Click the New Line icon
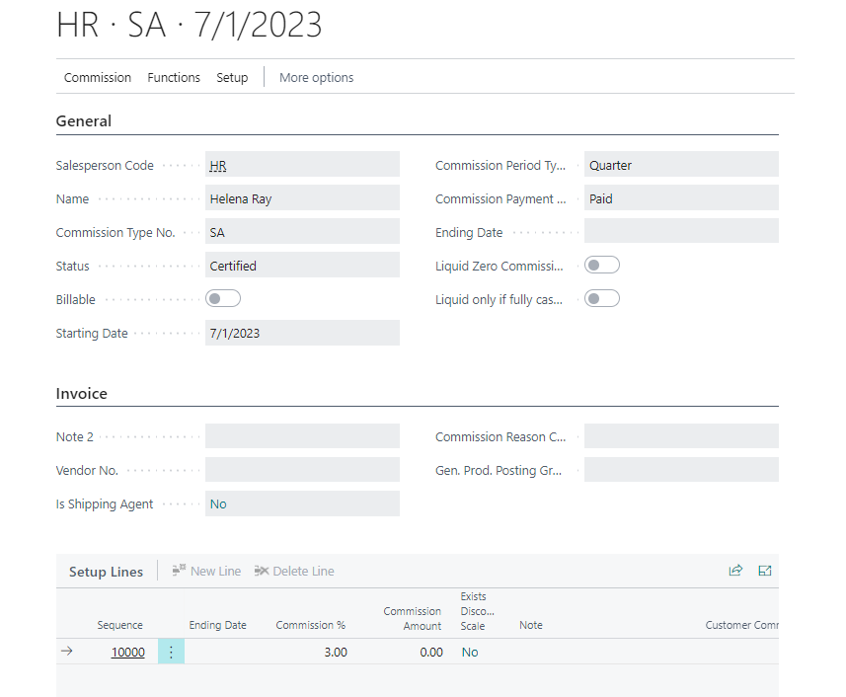The image size is (846, 697). (x=180, y=571)
